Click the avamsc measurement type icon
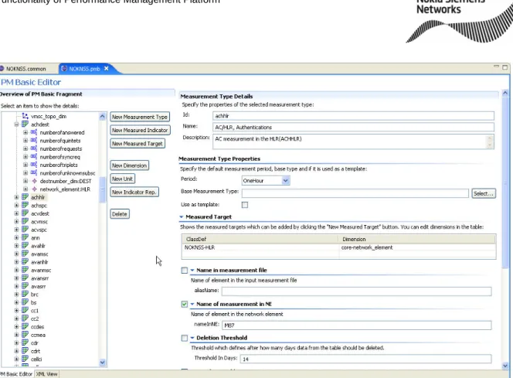The width and height of the screenshot is (513, 378). (25, 254)
